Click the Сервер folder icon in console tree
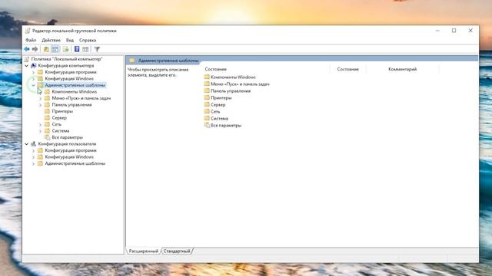Viewport: 492px width, 276px height. click(48, 117)
